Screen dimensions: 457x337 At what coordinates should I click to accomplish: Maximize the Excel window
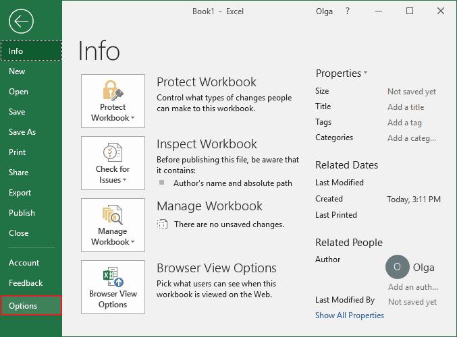point(410,11)
